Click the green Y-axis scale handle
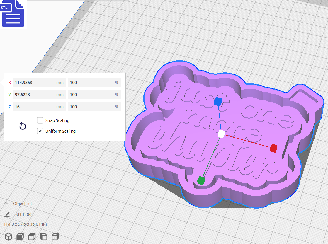 point(201,180)
